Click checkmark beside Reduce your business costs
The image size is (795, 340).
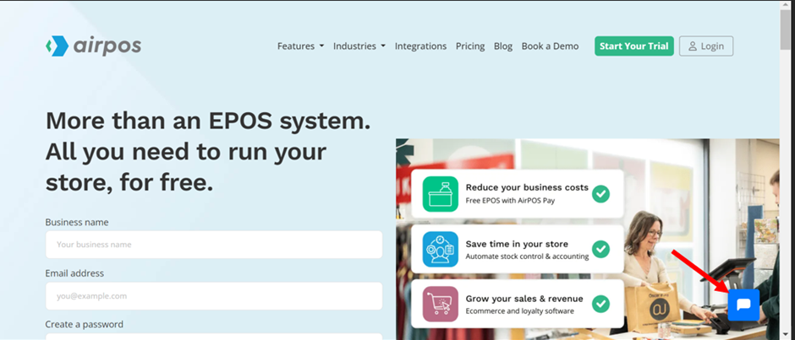(600, 194)
